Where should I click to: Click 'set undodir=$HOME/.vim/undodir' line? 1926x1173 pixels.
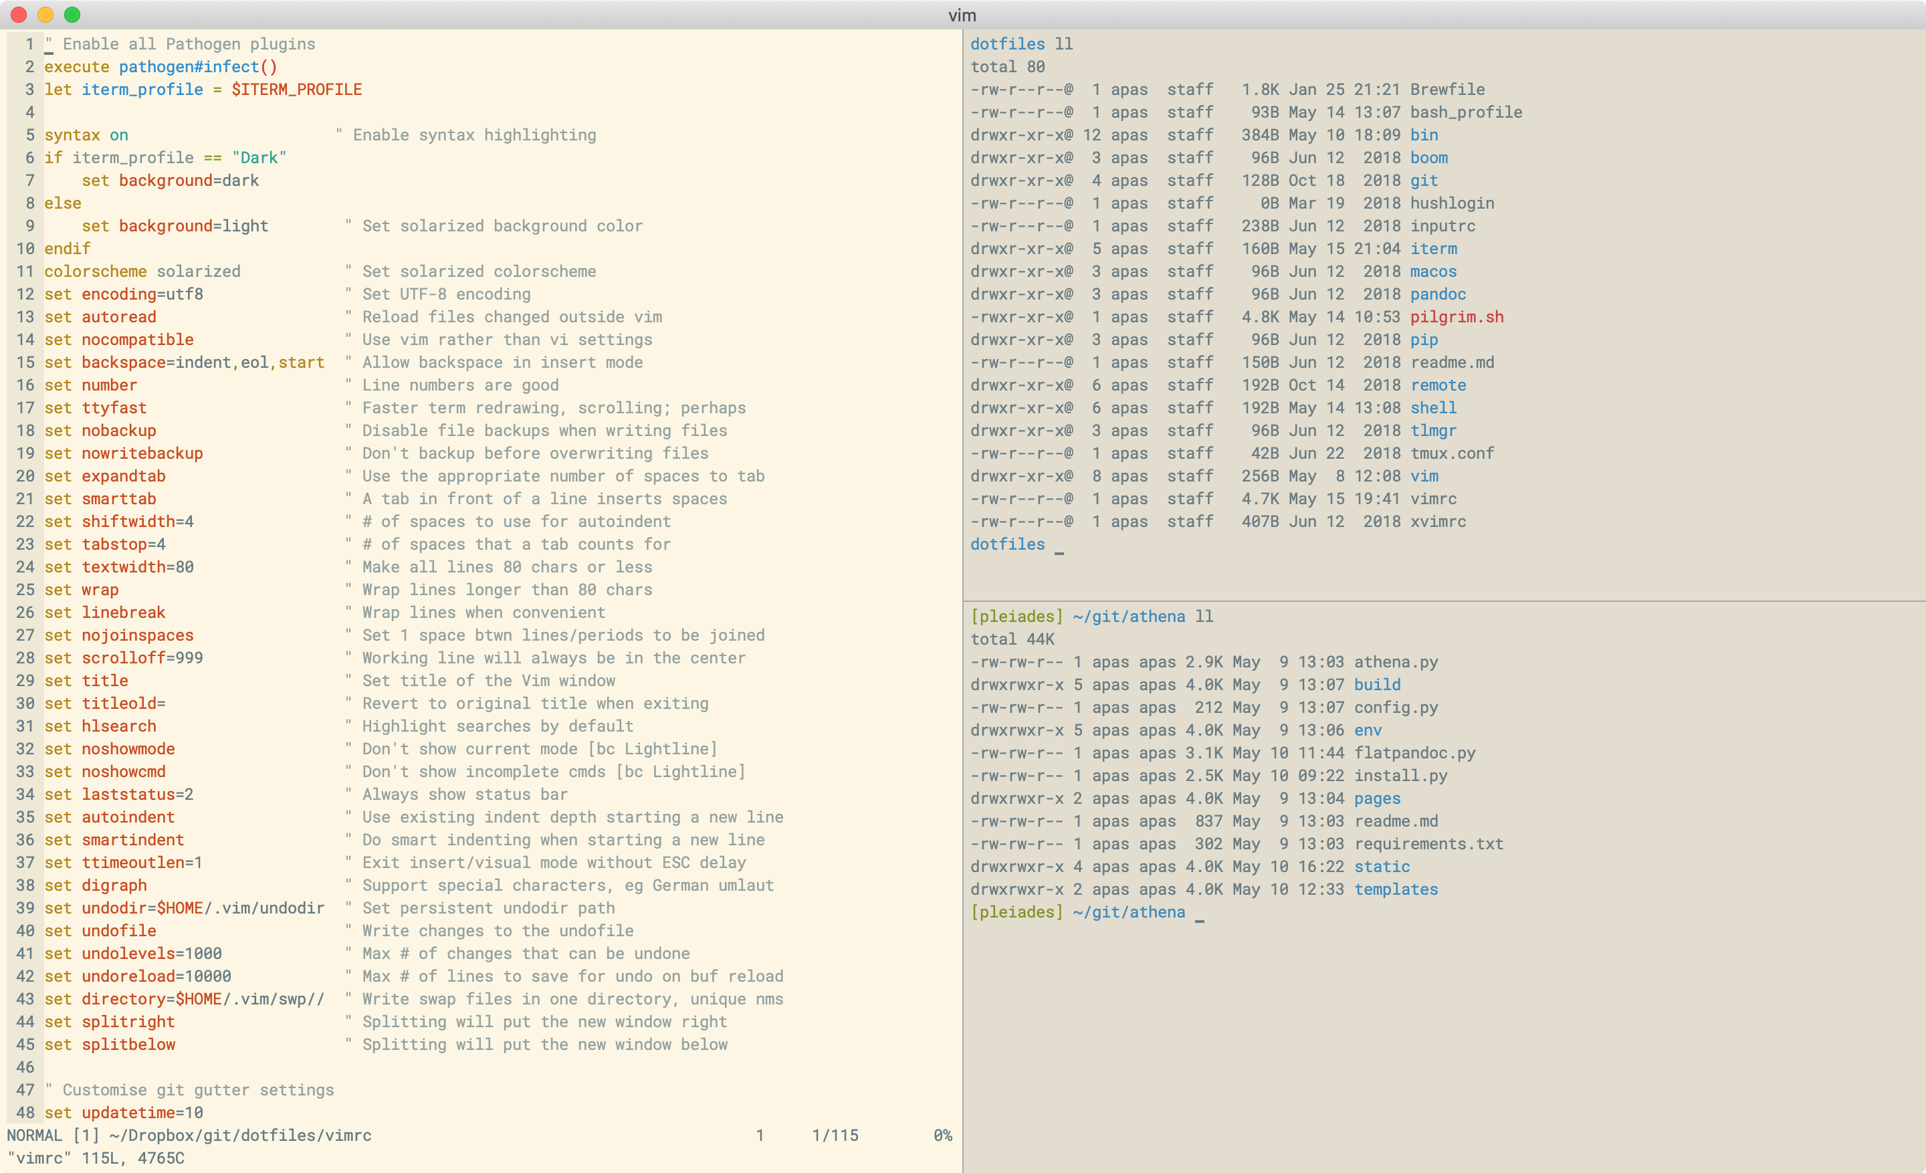184,908
